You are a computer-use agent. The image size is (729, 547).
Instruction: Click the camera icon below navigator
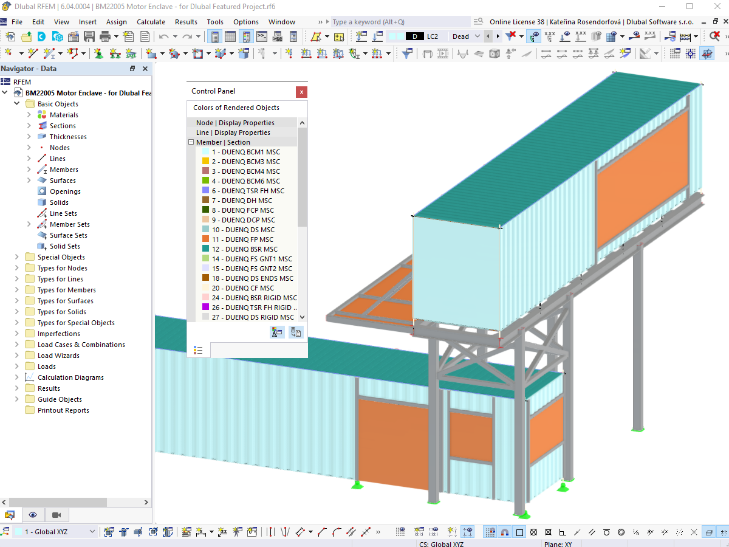pos(57,515)
